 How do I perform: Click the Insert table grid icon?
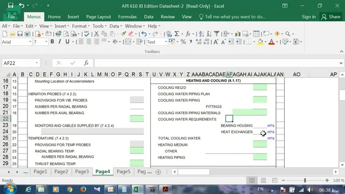click(x=257, y=33)
